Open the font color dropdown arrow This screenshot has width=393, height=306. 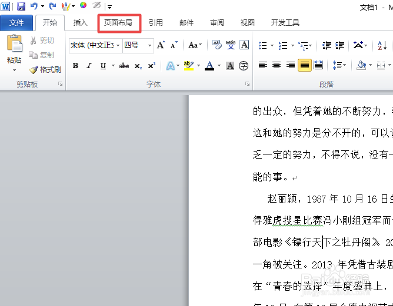point(219,66)
